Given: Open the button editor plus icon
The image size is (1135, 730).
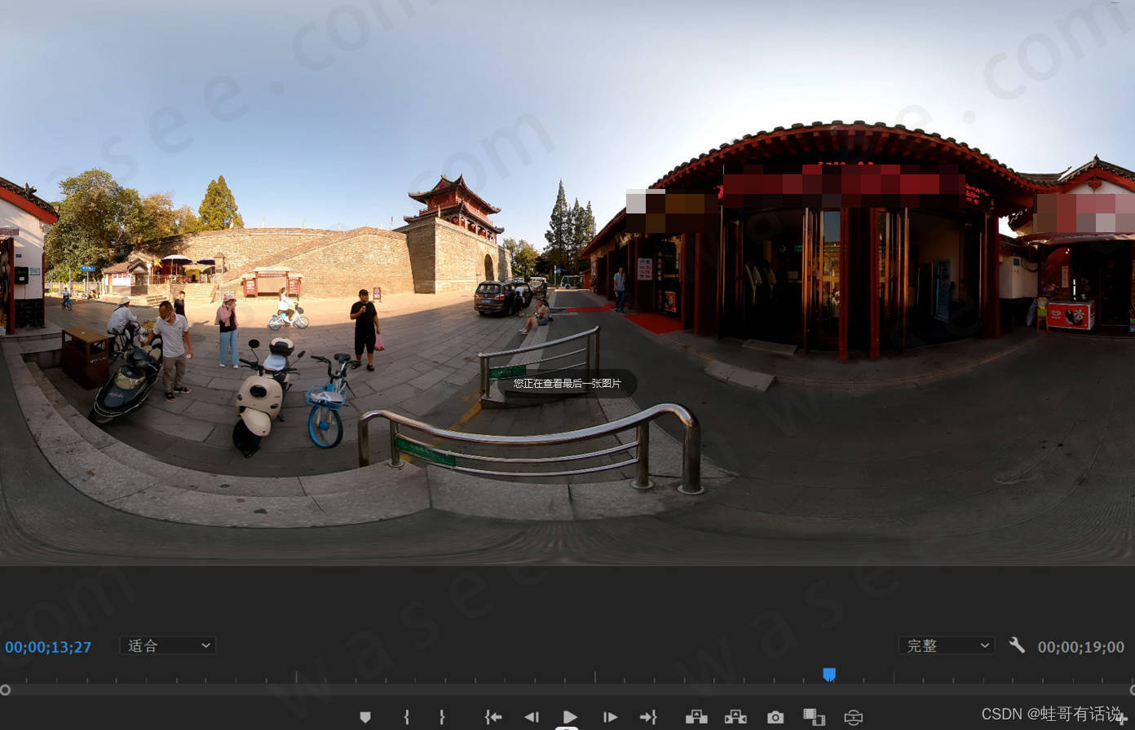Looking at the screenshot, I should 1123,719.
